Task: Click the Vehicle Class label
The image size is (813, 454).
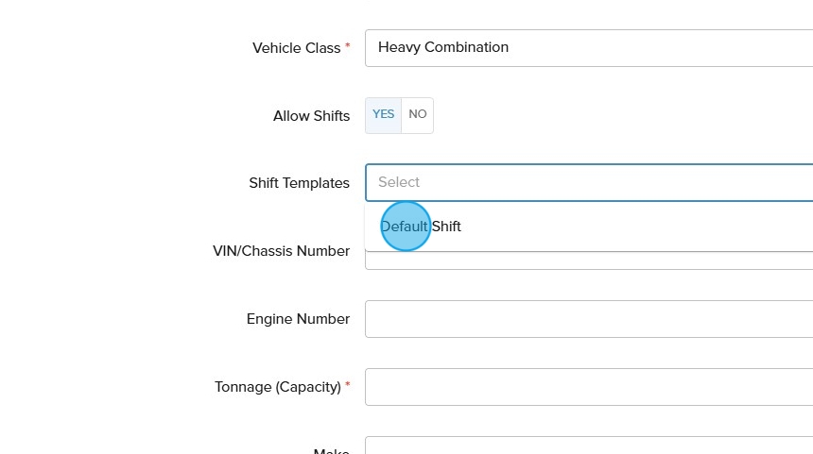Action: click(296, 48)
